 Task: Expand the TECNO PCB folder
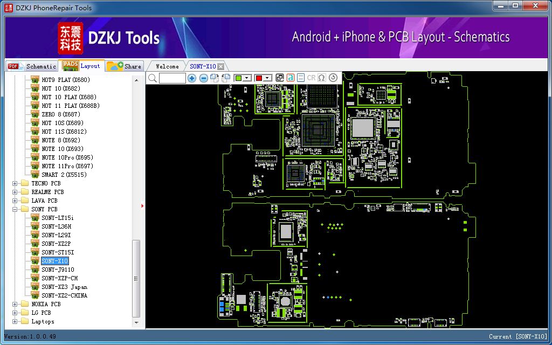click(15, 183)
